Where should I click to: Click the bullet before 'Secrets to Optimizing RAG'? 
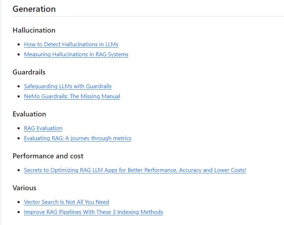pyautogui.click(x=19, y=170)
